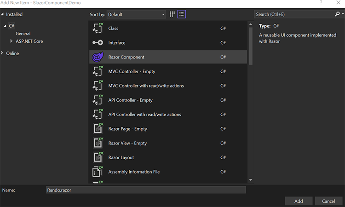Close the Add New Item dialog

[339, 3]
